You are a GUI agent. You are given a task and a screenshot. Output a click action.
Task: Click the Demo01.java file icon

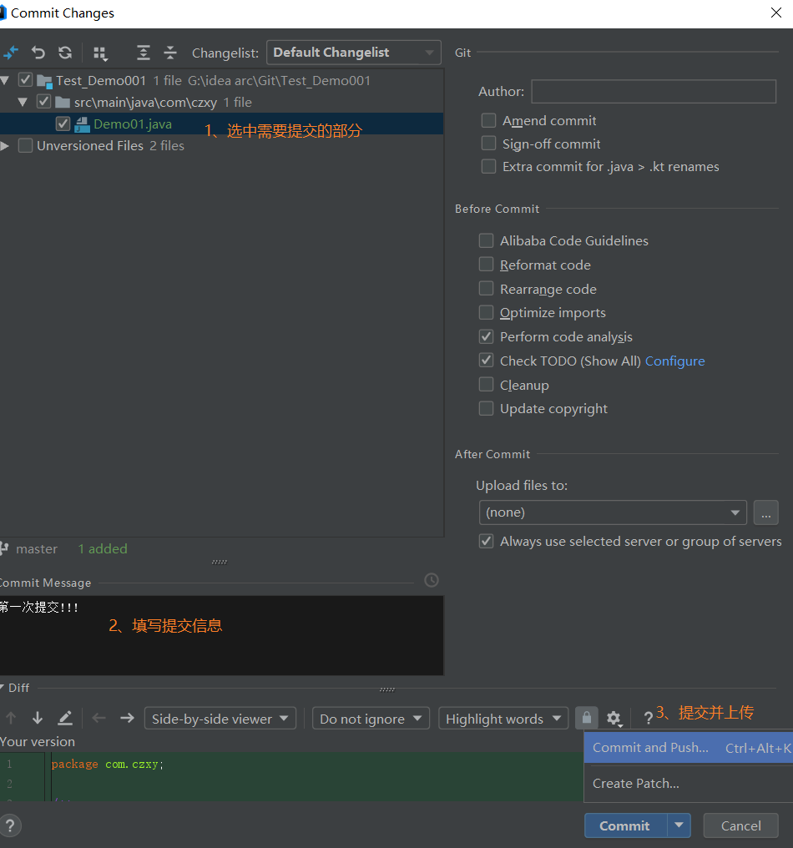(82, 124)
